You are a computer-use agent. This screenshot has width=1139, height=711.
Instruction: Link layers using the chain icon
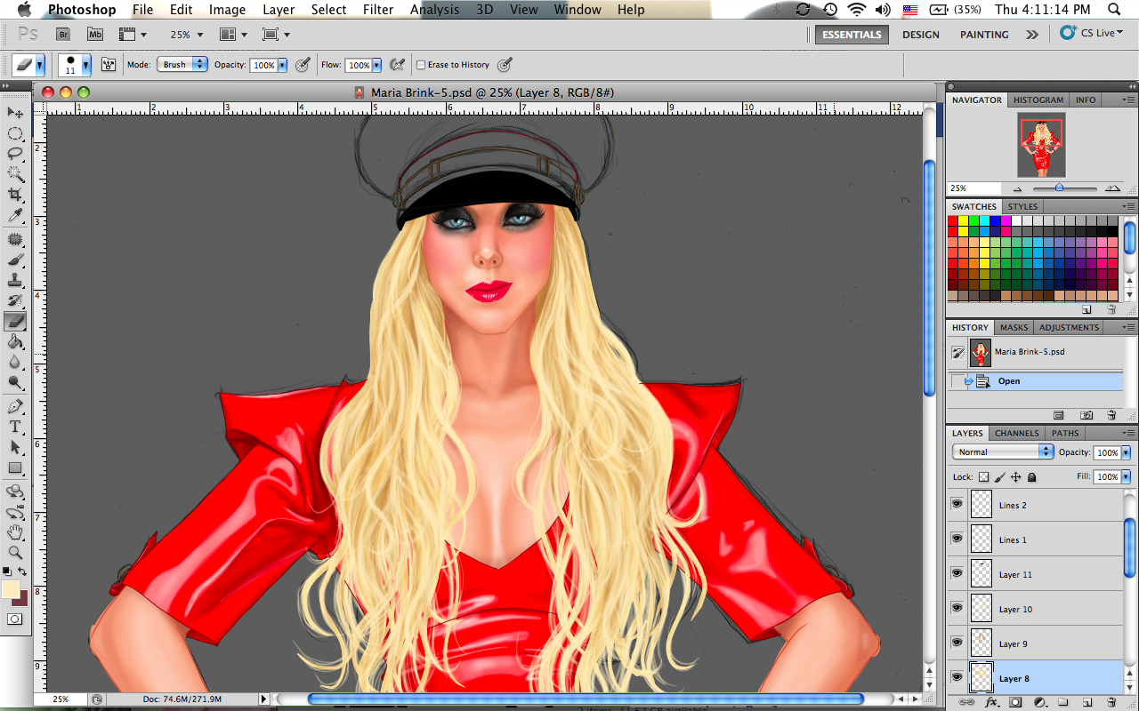click(966, 702)
